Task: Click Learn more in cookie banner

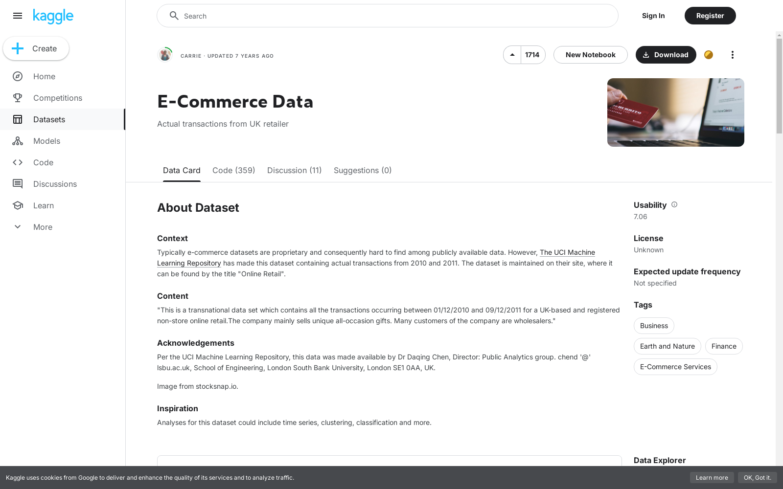Action: tap(712, 478)
